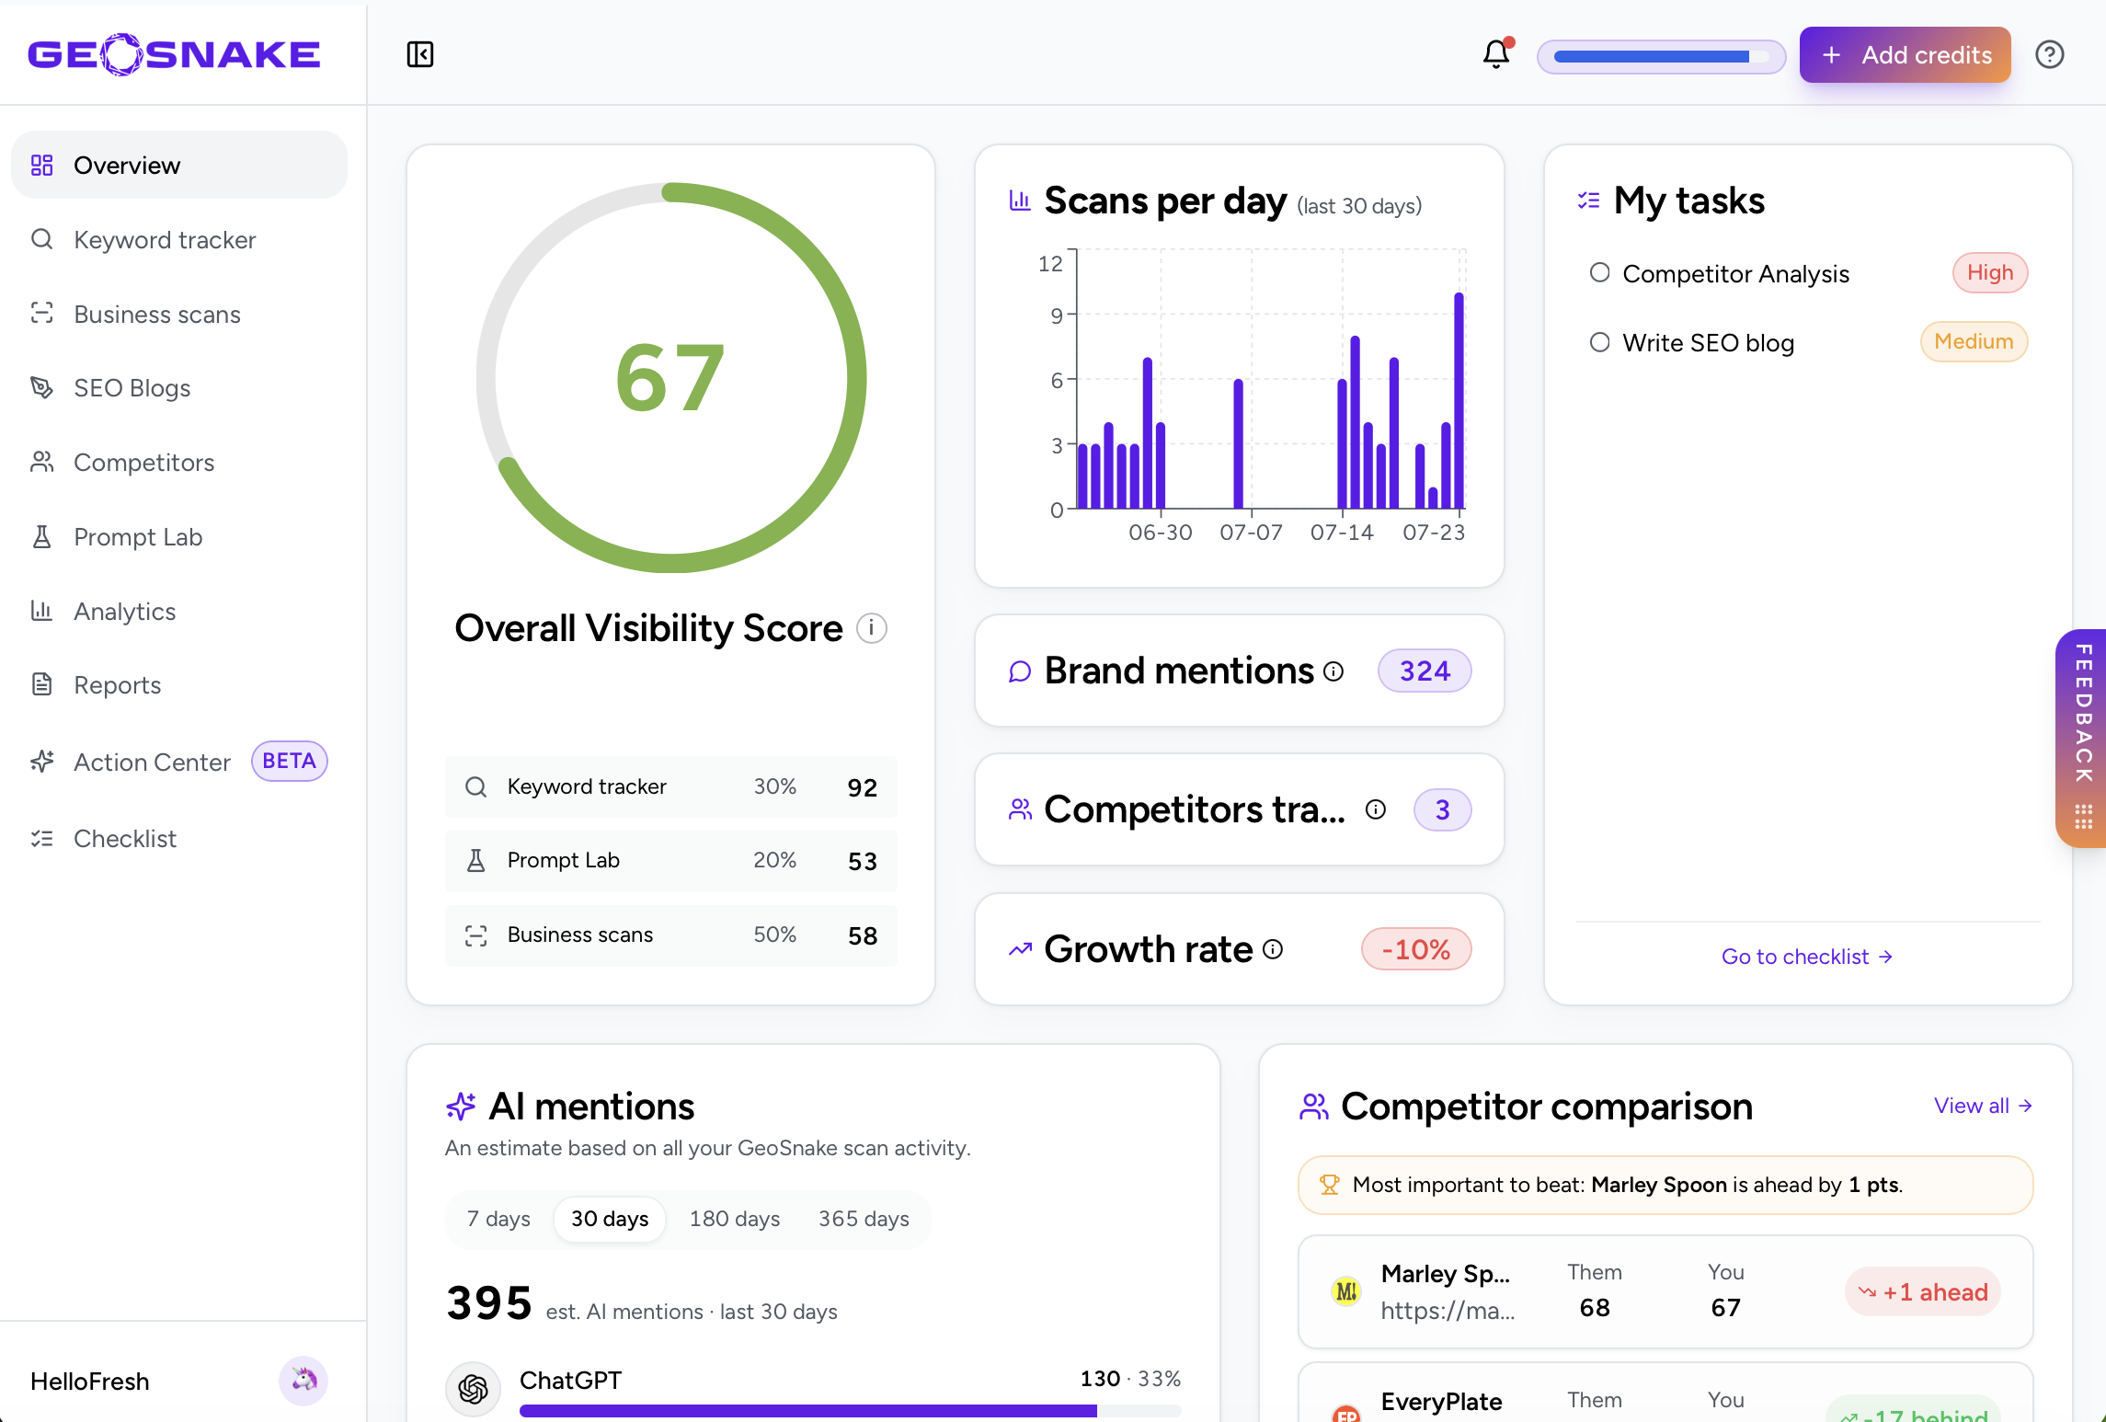
Task: Click the +1 ahead badge for Marley Spoon
Action: pyautogui.click(x=1923, y=1291)
